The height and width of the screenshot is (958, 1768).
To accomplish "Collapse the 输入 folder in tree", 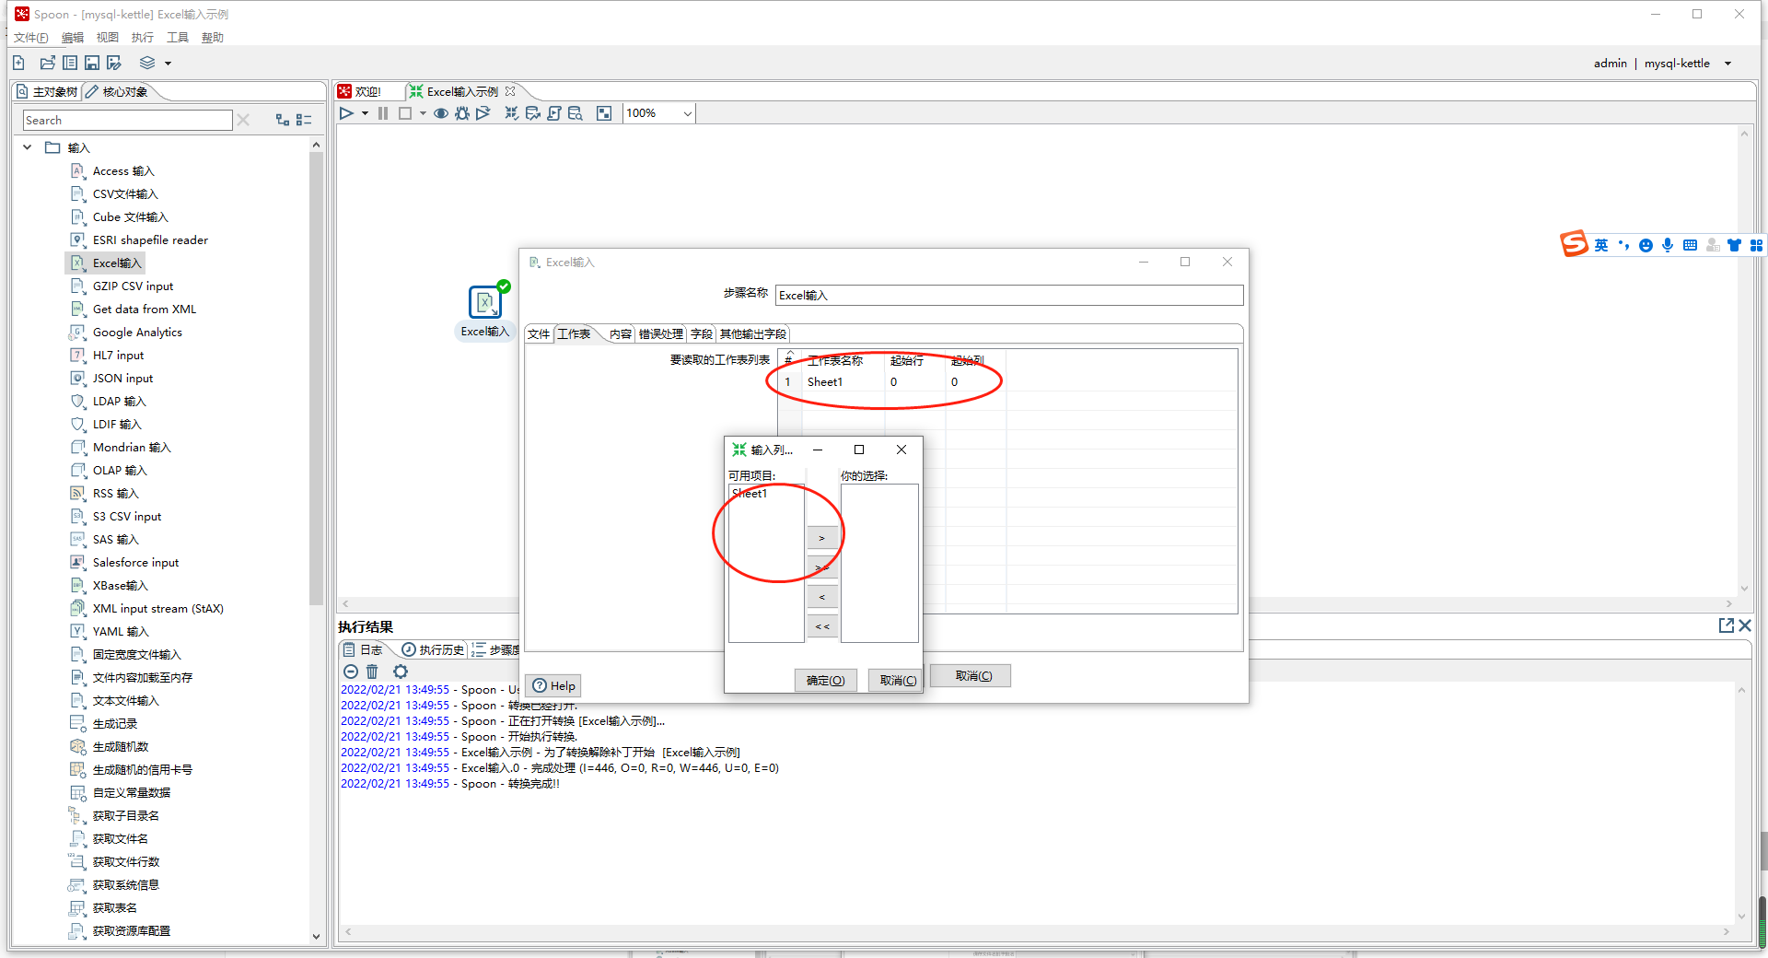I will coord(28,147).
